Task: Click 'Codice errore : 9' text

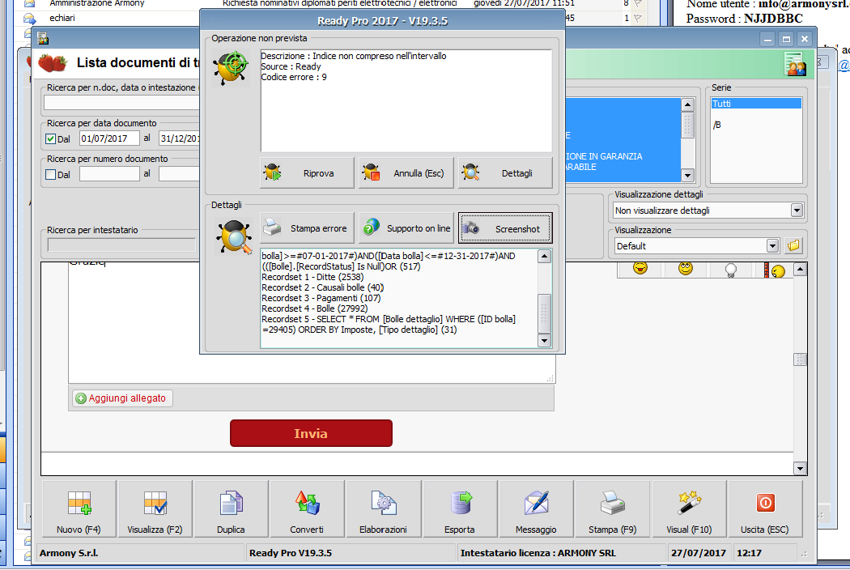Action: tap(294, 77)
